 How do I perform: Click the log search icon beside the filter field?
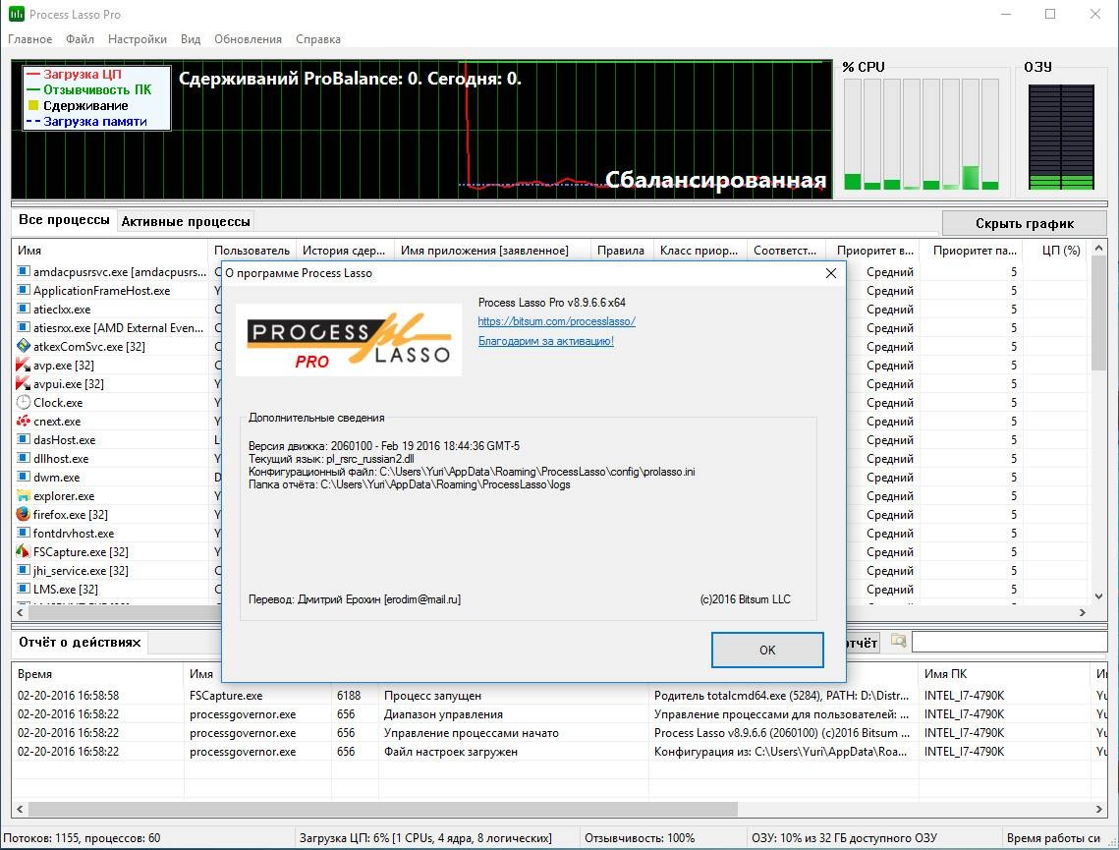coord(899,641)
